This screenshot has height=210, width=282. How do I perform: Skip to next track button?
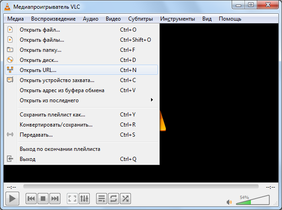coord(55,199)
